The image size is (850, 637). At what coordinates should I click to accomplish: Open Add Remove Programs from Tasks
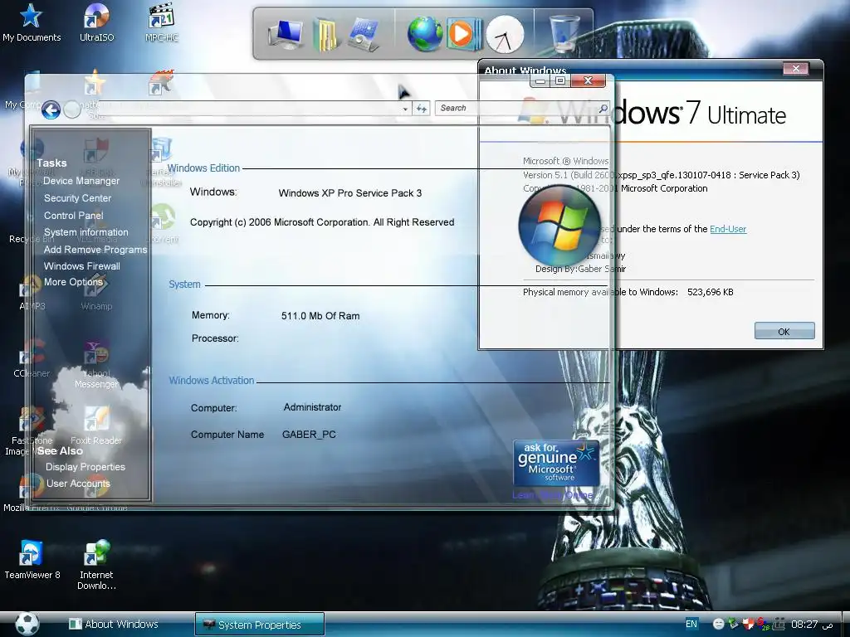[95, 250]
